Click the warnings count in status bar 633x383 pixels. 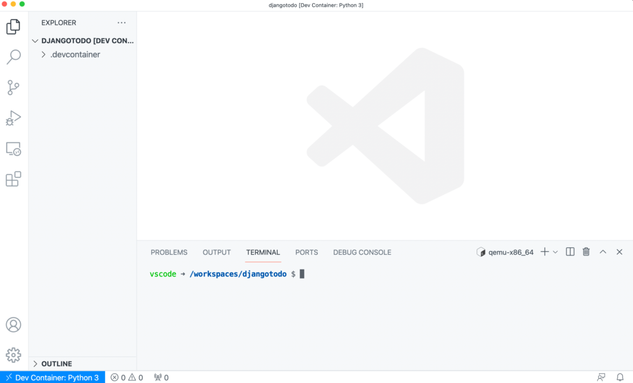(135, 377)
